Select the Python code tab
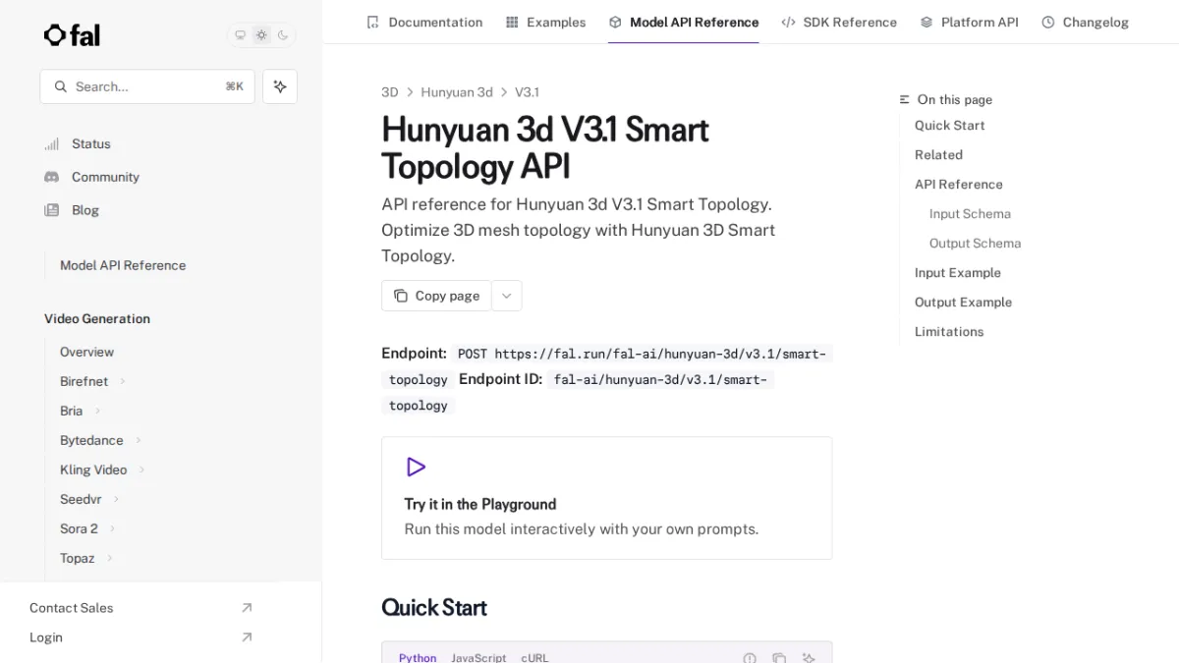The image size is (1179, 663). point(418,658)
